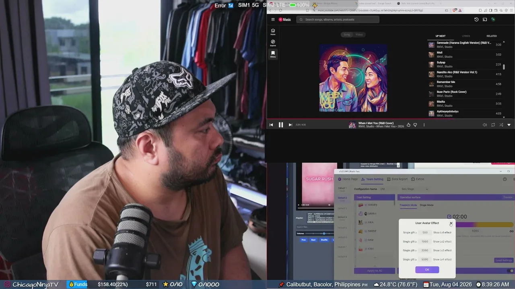Pause the currently playing song
This screenshot has width=515, height=289.
click(x=281, y=125)
